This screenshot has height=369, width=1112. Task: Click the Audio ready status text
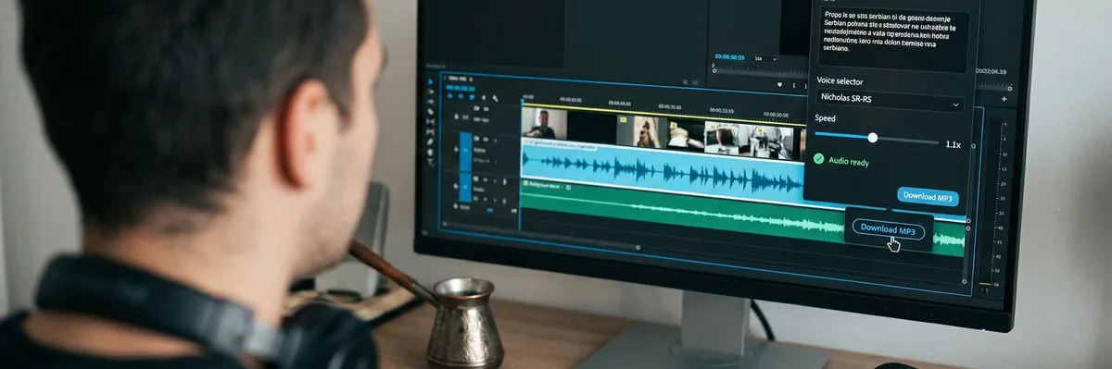pos(849,161)
